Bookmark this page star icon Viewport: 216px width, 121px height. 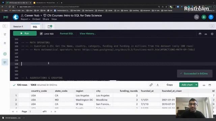(x=166, y=7)
